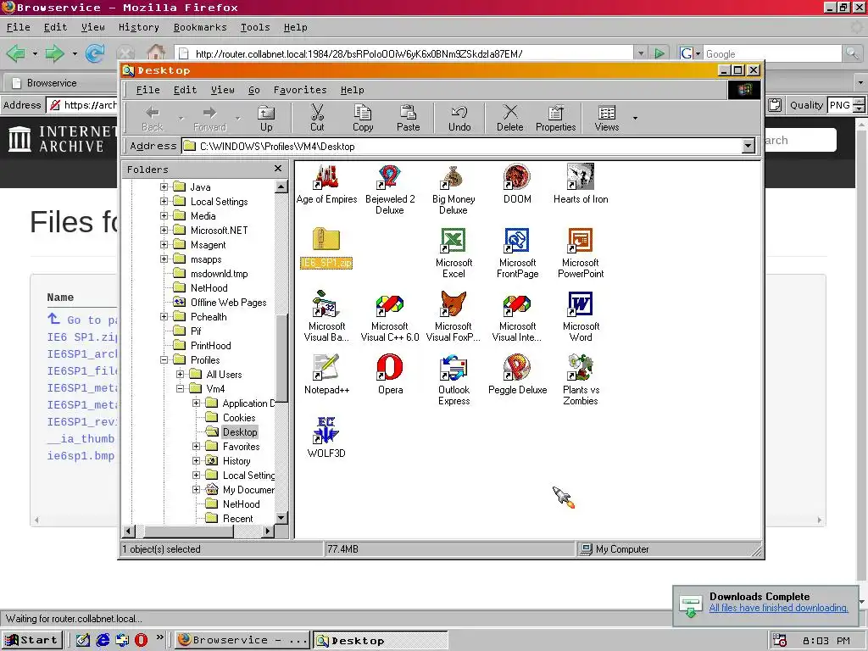Select Offline Web Pages in tree
This screenshot has height=651, width=868.
[x=228, y=303]
